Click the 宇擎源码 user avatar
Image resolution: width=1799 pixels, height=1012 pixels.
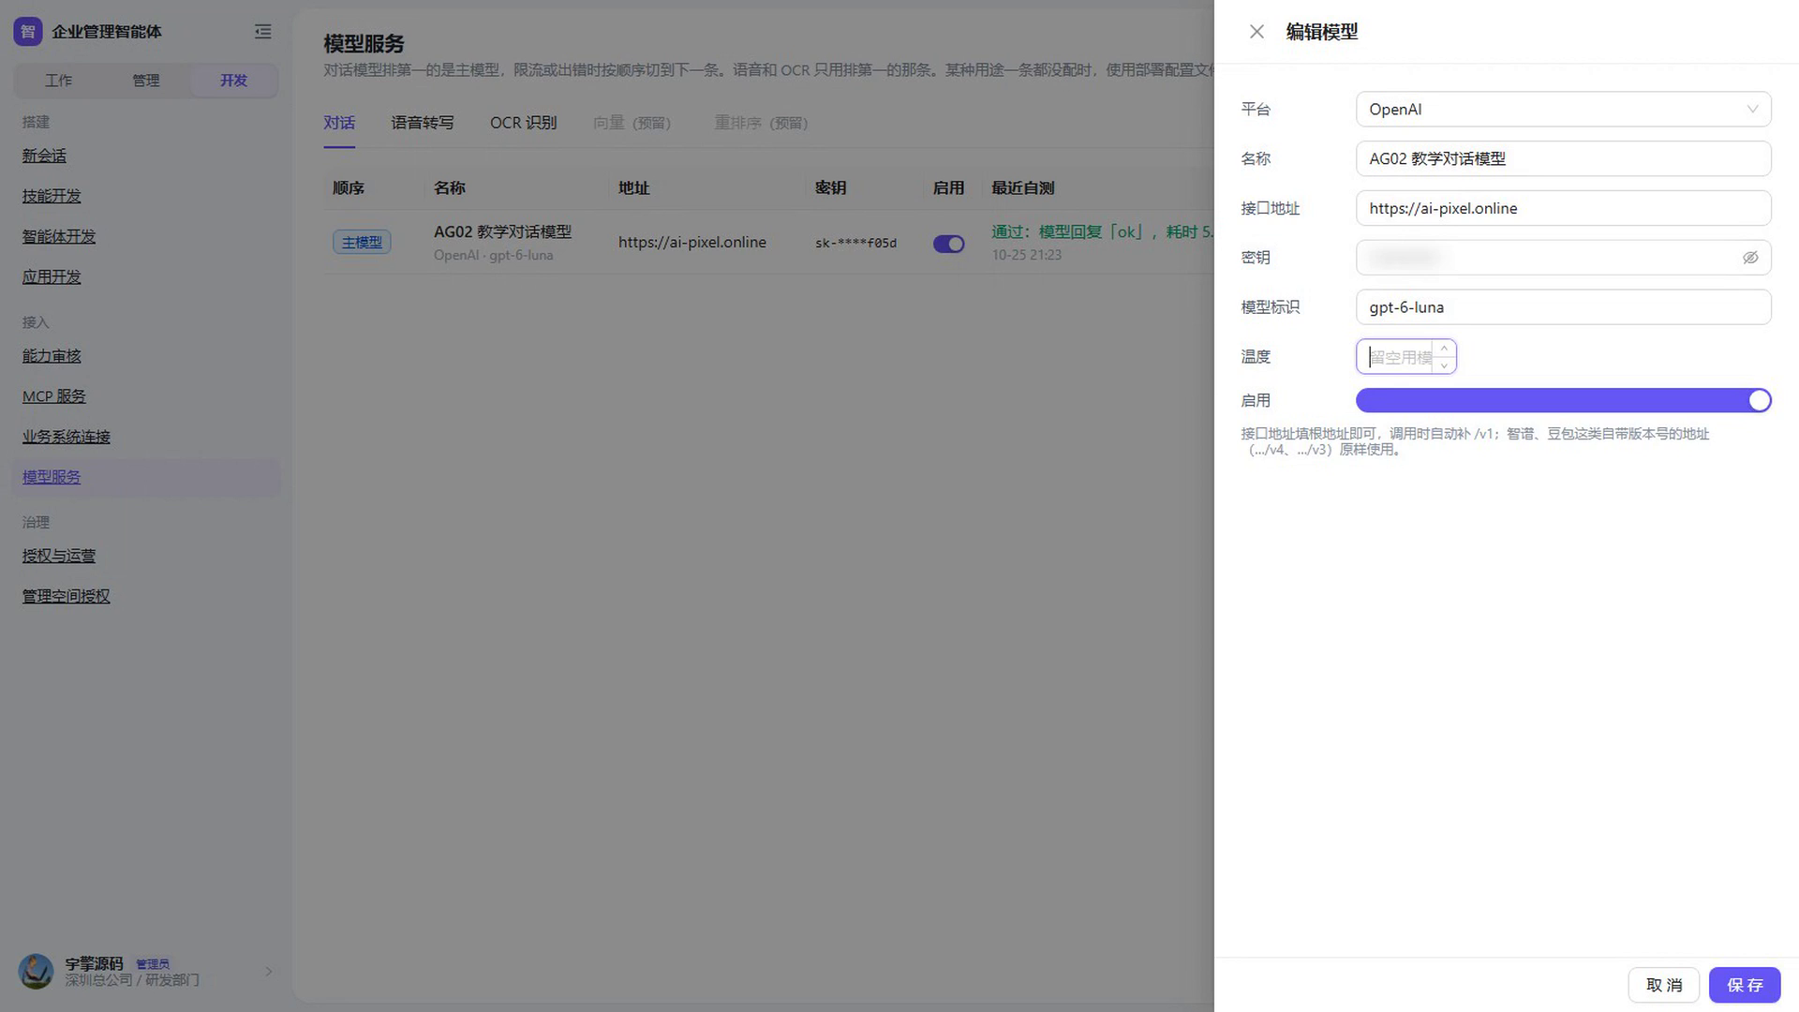click(x=36, y=972)
